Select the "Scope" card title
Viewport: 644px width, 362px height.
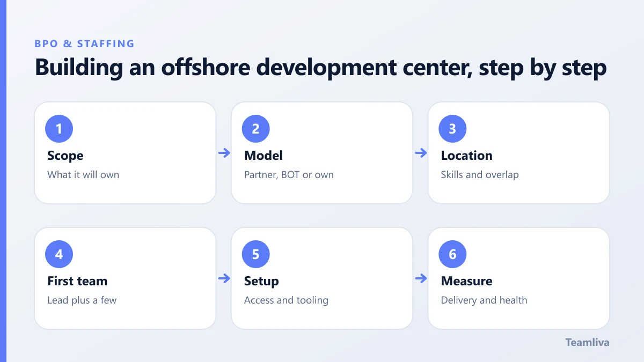65,156
